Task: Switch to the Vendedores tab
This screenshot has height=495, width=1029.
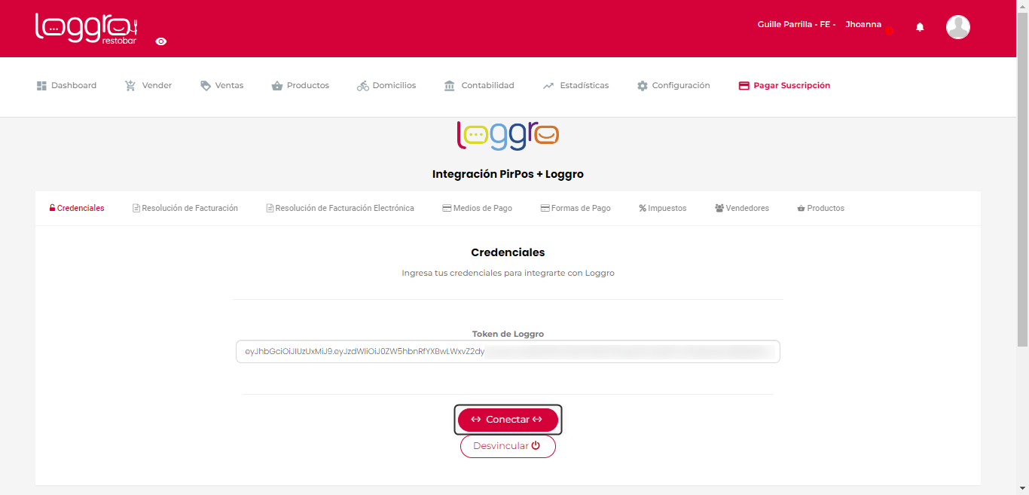Action: pos(742,208)
